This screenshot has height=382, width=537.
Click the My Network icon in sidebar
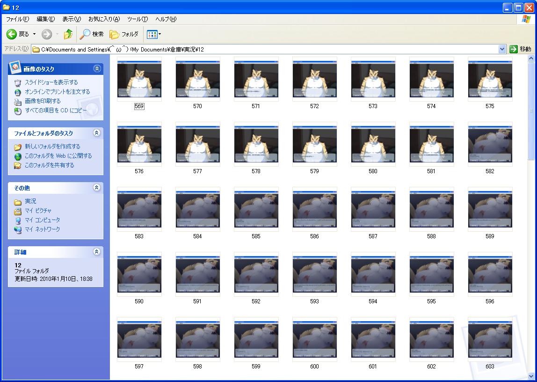(18, 229)
